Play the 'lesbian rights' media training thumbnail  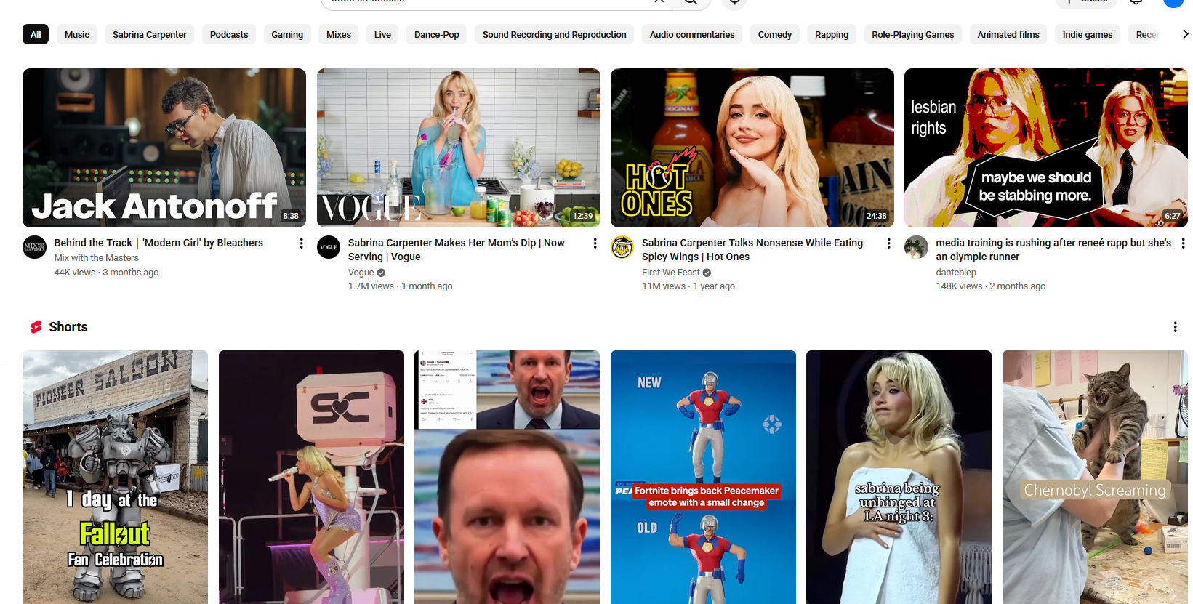[1046, 148]
